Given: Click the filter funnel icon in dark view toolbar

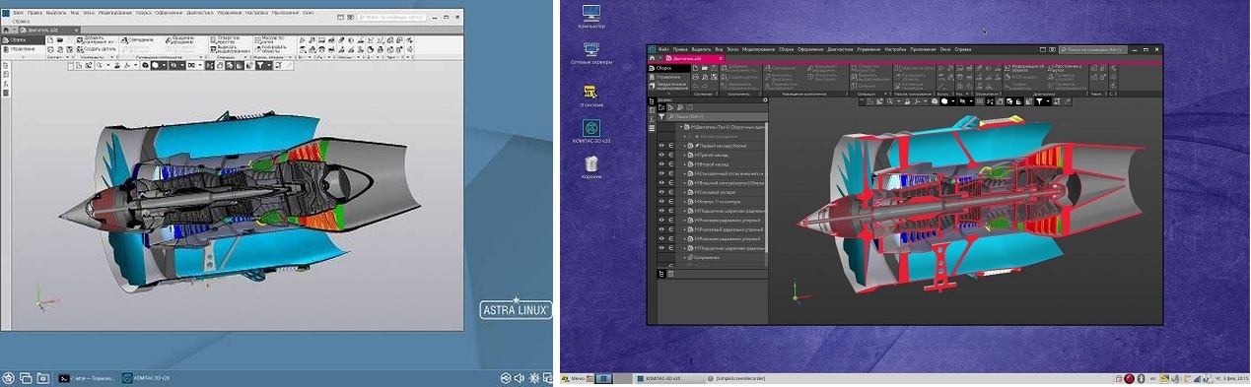Looking at the screenshot, I should tap(1038, 100).
